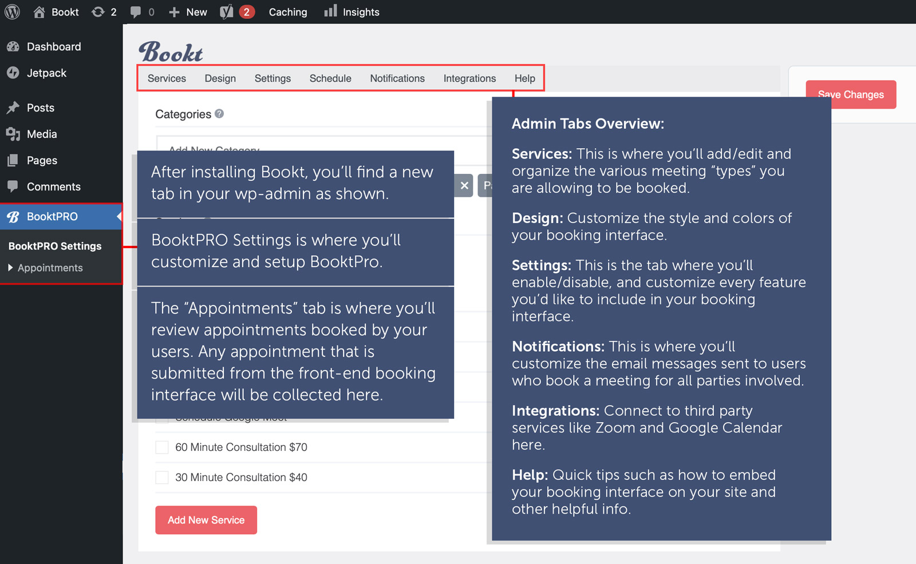Click the plus New icon in admin bar
The image size is (916, 564).
[174, 12]
